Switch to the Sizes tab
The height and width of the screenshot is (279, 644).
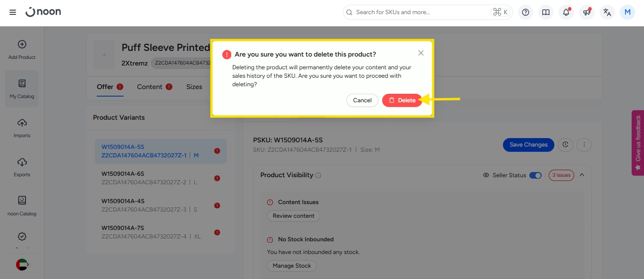[194, 87]
